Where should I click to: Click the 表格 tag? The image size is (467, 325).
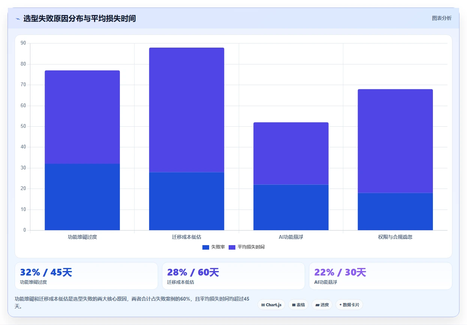(298, 305)
